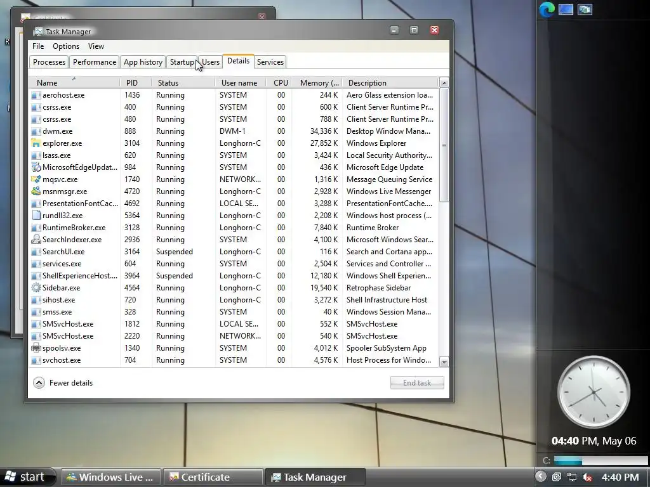Screen dimensions: 650x487
Task: Select the ShellExperienceHost process icon
Action: (x=36, y=276)
